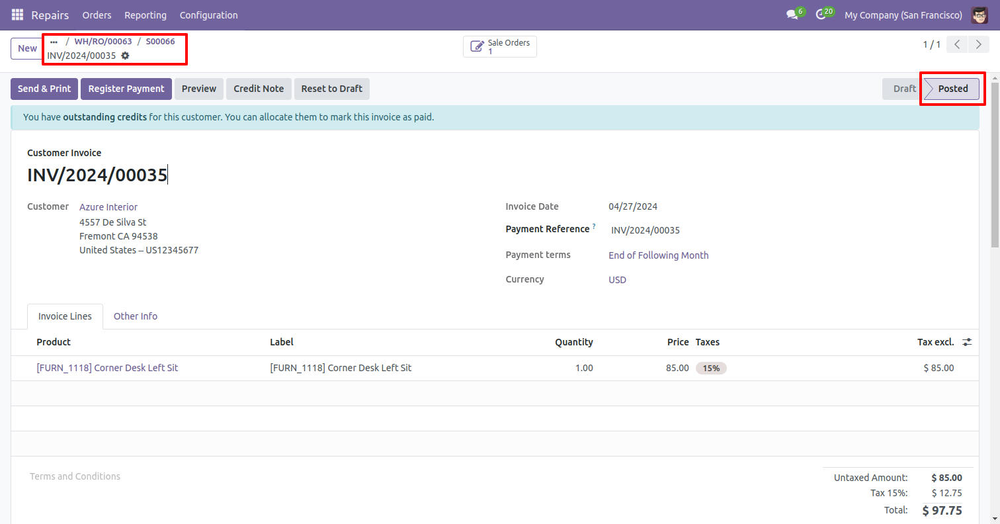Image resolution: width=1000 pixels, height=524 pixels.
Task: Open the Sale Orders smart button
Action: tap(500, 46)
